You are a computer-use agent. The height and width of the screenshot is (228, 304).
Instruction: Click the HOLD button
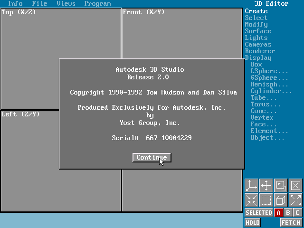[253, 222]
